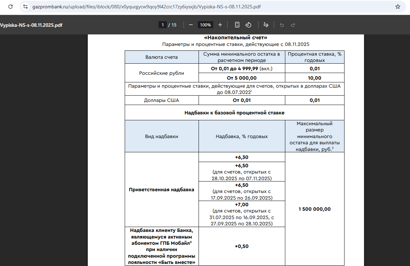Rotate the PDF counterclockwise
The height and width of the screenshot is (266, 410).
(x=248, y=25)
